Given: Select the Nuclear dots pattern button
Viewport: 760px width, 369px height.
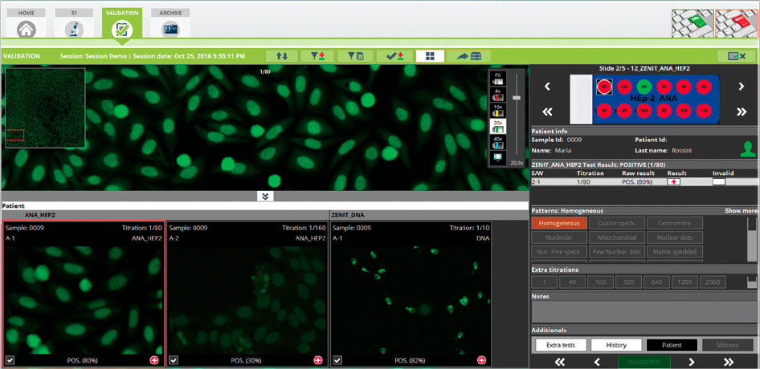Looking at the screenshot, I should (674, 237).
